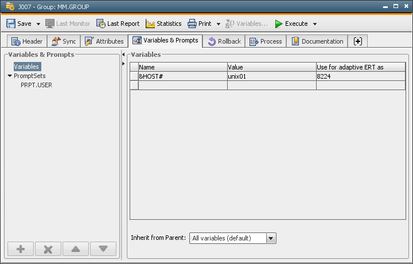Click the unix01 value cell
The width and height of the screenshot is (413, 264).
point(271,76)
